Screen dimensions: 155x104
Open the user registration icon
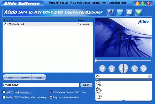[x=120, y=12]
